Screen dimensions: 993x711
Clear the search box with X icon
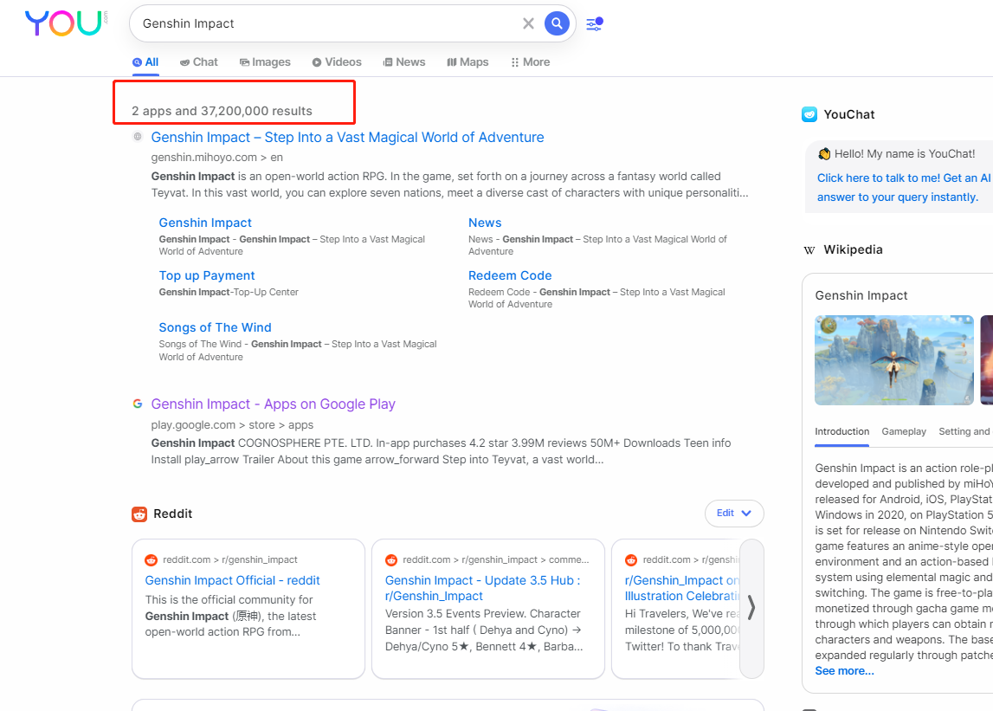pos(528,23)
